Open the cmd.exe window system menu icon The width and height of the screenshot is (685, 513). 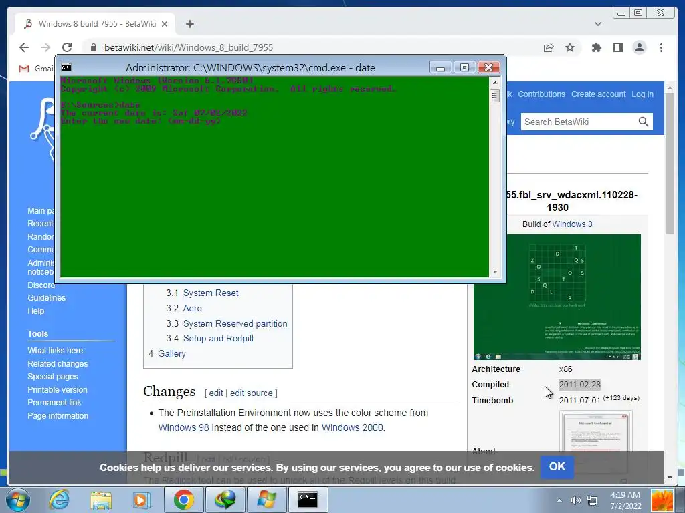pyautogui.click(x=66, y=67)
